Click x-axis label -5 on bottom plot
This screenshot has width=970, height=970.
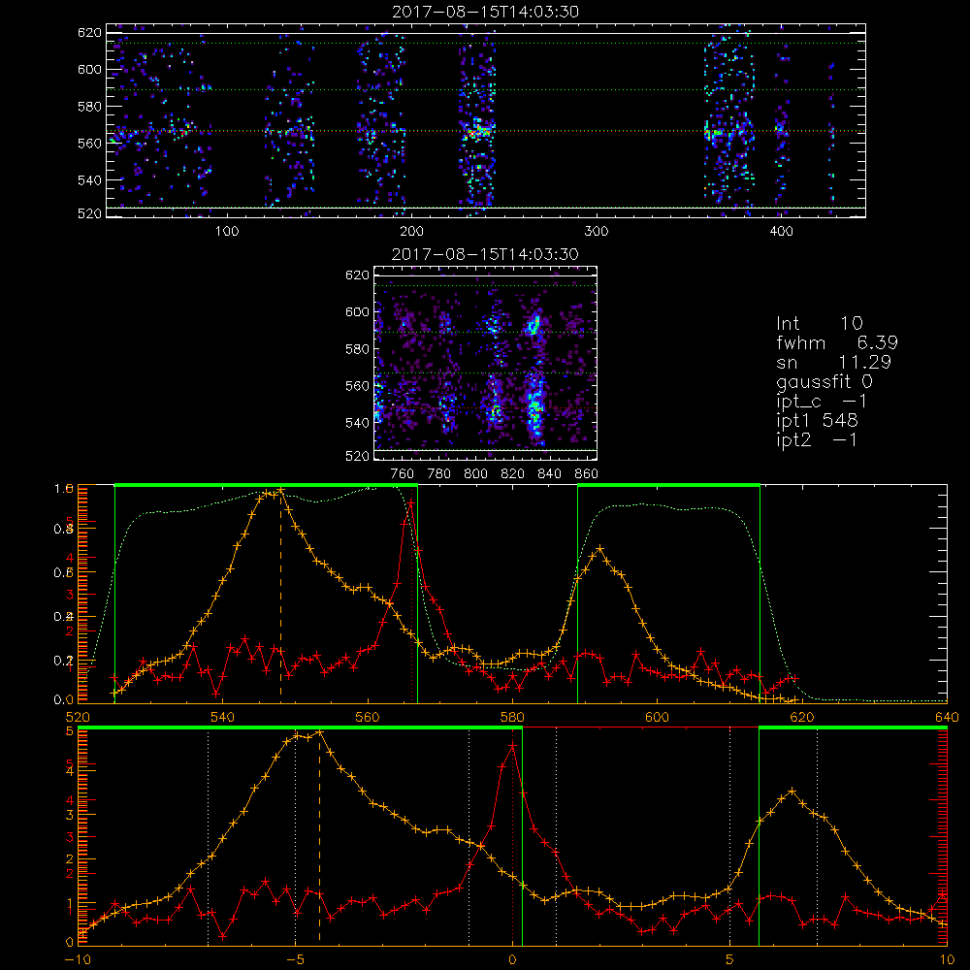coord(295,959)
